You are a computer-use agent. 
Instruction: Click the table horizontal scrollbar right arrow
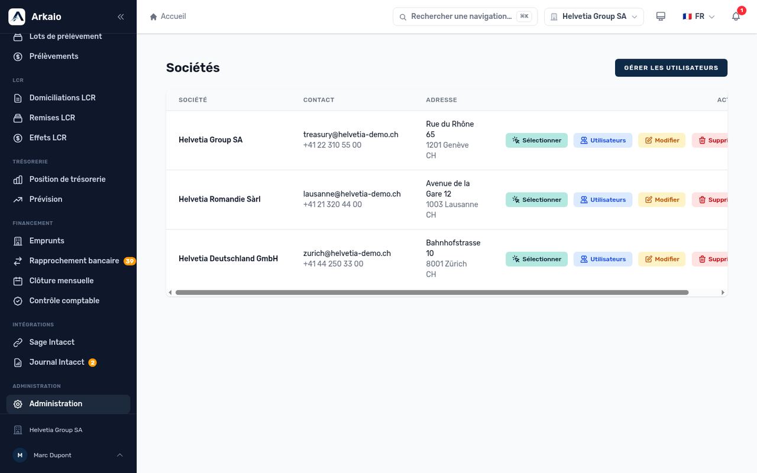[723, 293]
